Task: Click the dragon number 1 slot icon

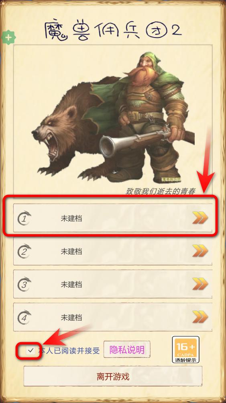Action: tap(24, 218)
